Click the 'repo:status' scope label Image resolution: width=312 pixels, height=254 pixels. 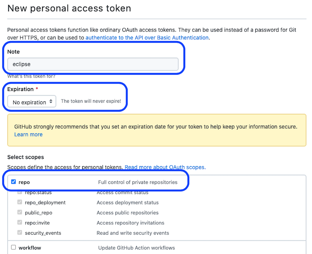click(38, 193)
